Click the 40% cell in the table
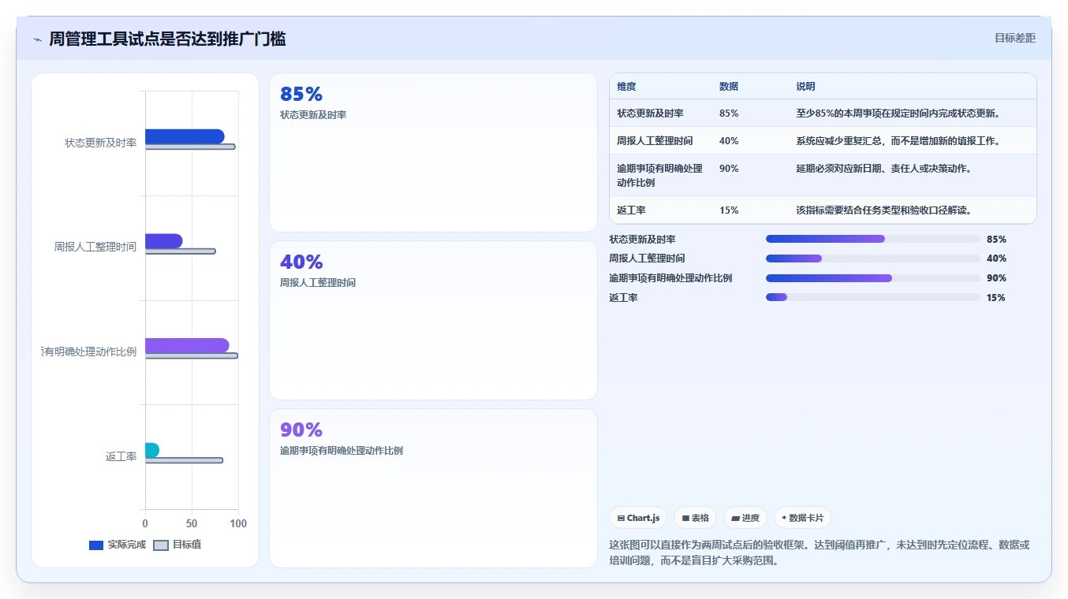1068x599 pixels. click(x=729, y=141)
